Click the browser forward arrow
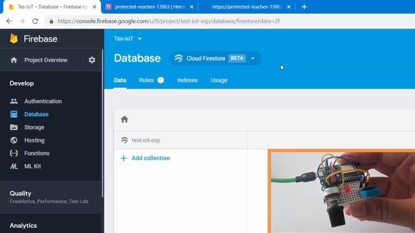Screen dimensions: 415x233 [22, 21]
